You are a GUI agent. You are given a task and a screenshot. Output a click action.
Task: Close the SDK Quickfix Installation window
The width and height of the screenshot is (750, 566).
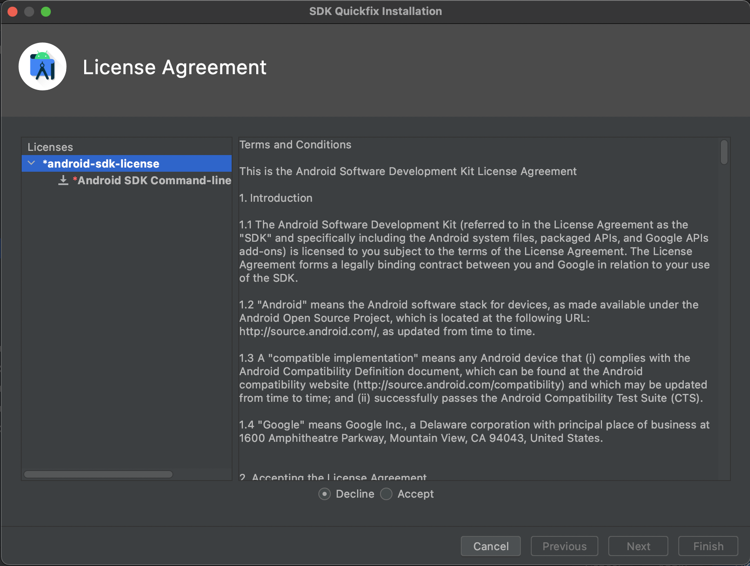[x=12, y=11]
